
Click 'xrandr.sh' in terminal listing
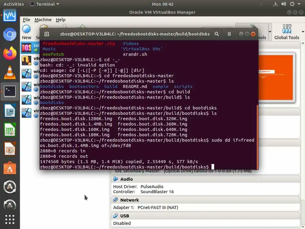tap(135, 54)
